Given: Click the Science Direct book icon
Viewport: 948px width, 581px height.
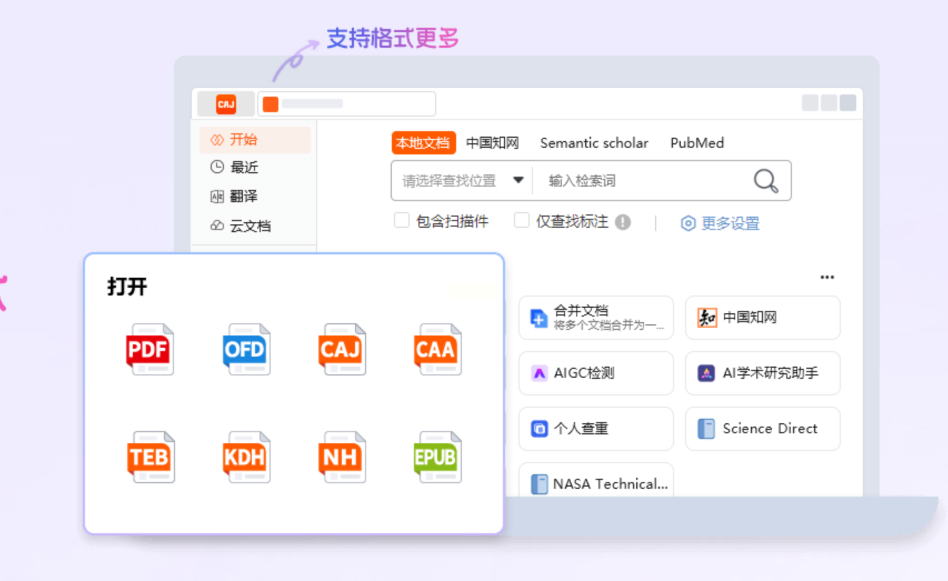Looking at the screenshot, I should 706,429.
